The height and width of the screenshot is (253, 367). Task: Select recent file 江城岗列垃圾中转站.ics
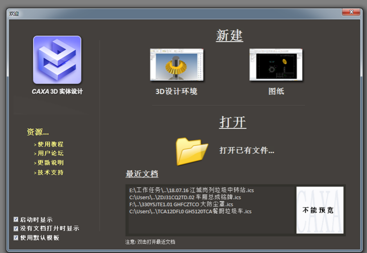(192, 190)
